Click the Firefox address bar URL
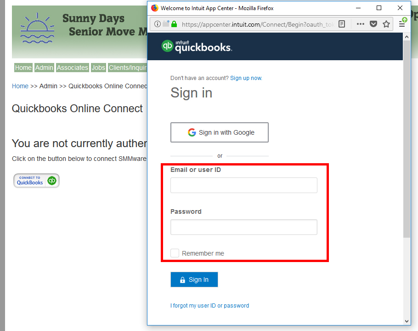Viewport: 418px width, 331px height. [x=257, y=24]
